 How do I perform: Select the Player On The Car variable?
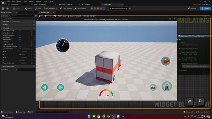[8, 63]
